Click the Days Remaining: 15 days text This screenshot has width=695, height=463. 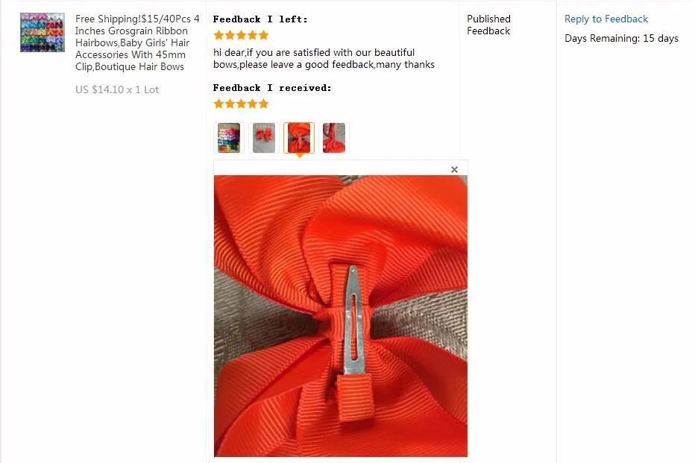point(621,39)
